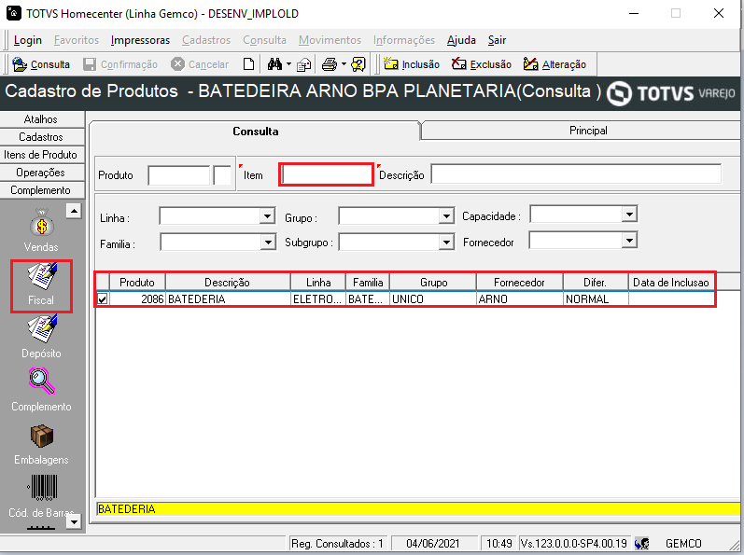The height and width of the screenshot is (555, 744).
Task: Open the printer dropdown arrow
Action: [x=344, y=64]
